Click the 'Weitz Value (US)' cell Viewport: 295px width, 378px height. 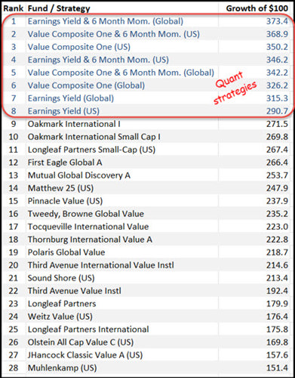pyautogui.click(x=60, y=317)
